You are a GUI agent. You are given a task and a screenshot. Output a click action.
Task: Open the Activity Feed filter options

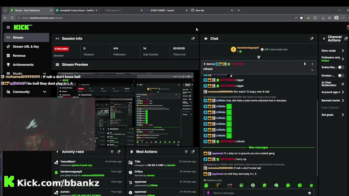pyautogui.click(x=112, y=152)
